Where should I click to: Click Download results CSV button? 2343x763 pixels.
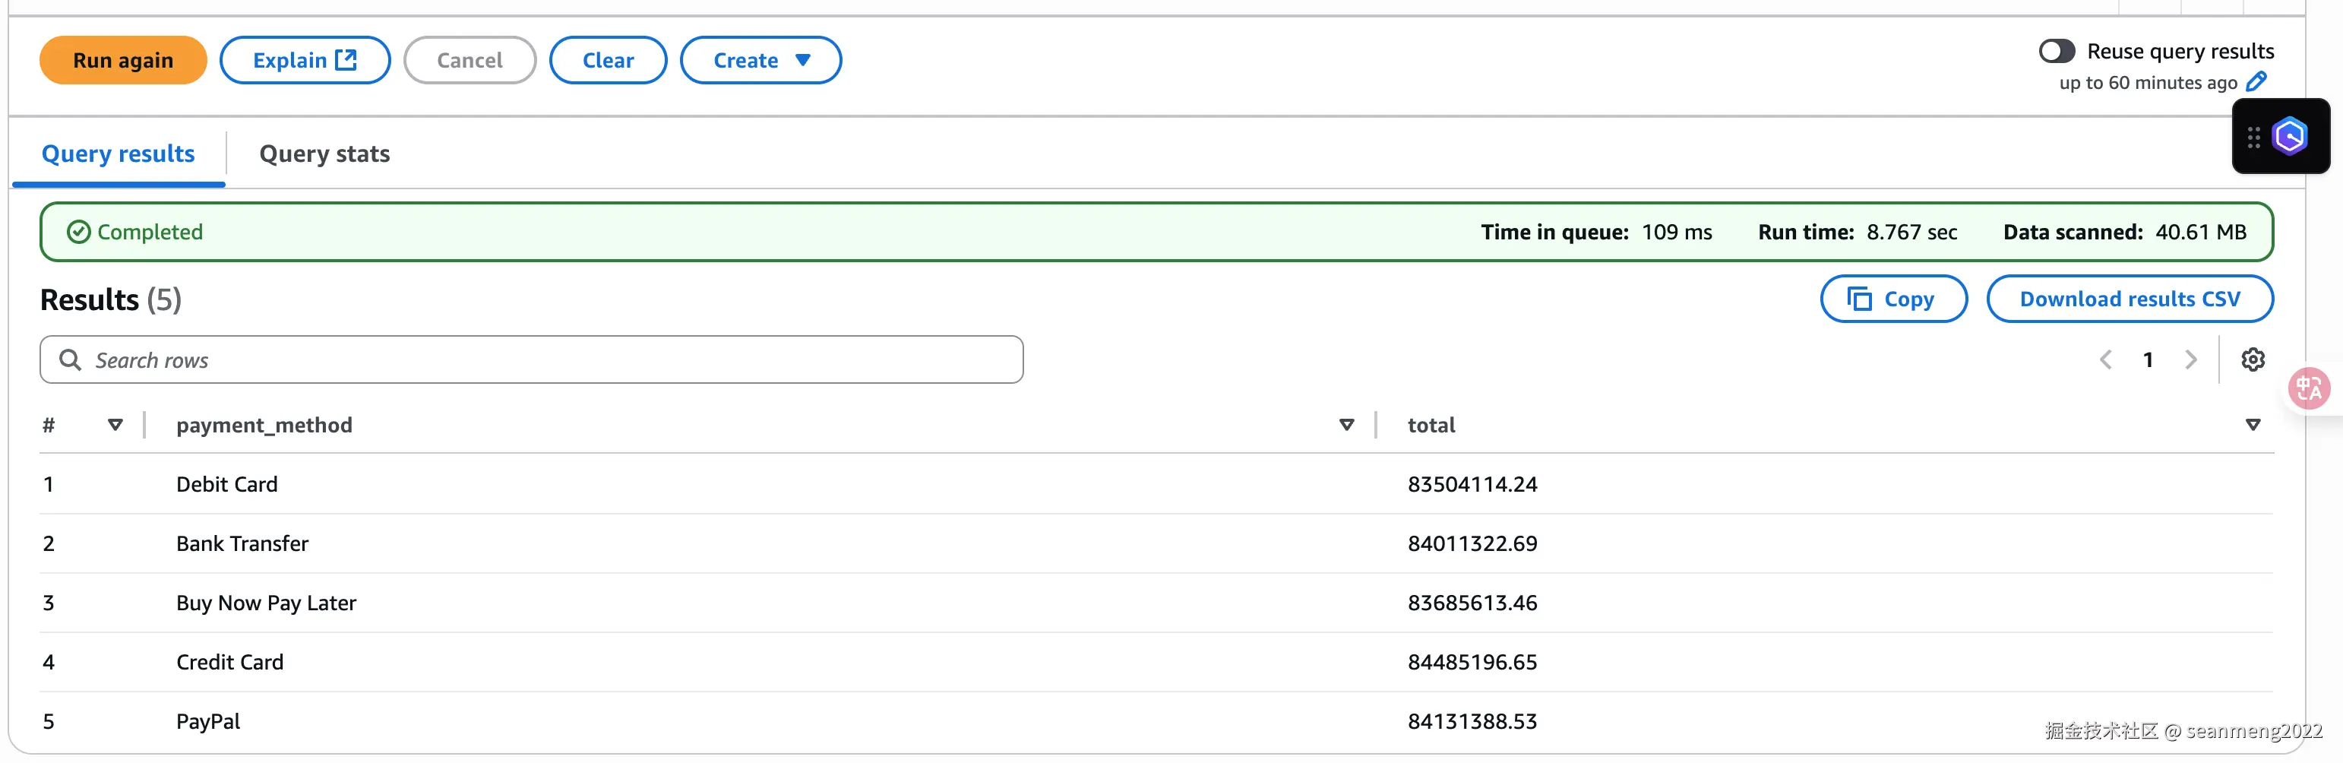2130,299
